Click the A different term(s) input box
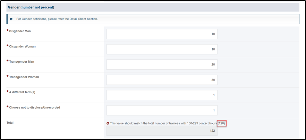Screen dimensions: 306x140 (x=162, y=95)
